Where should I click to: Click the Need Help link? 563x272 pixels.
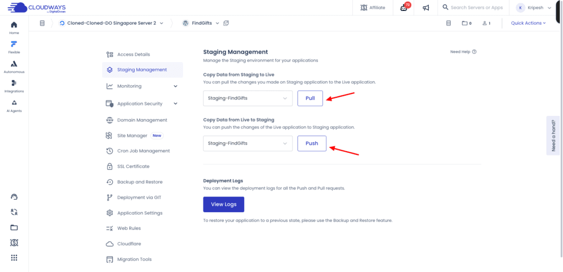point(463,52)
